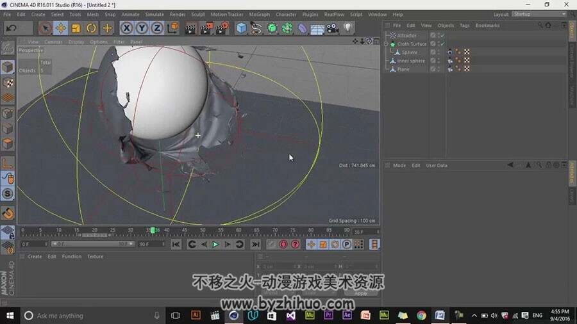
Task: Open the deformer tools icon
Action: (302, 28)
